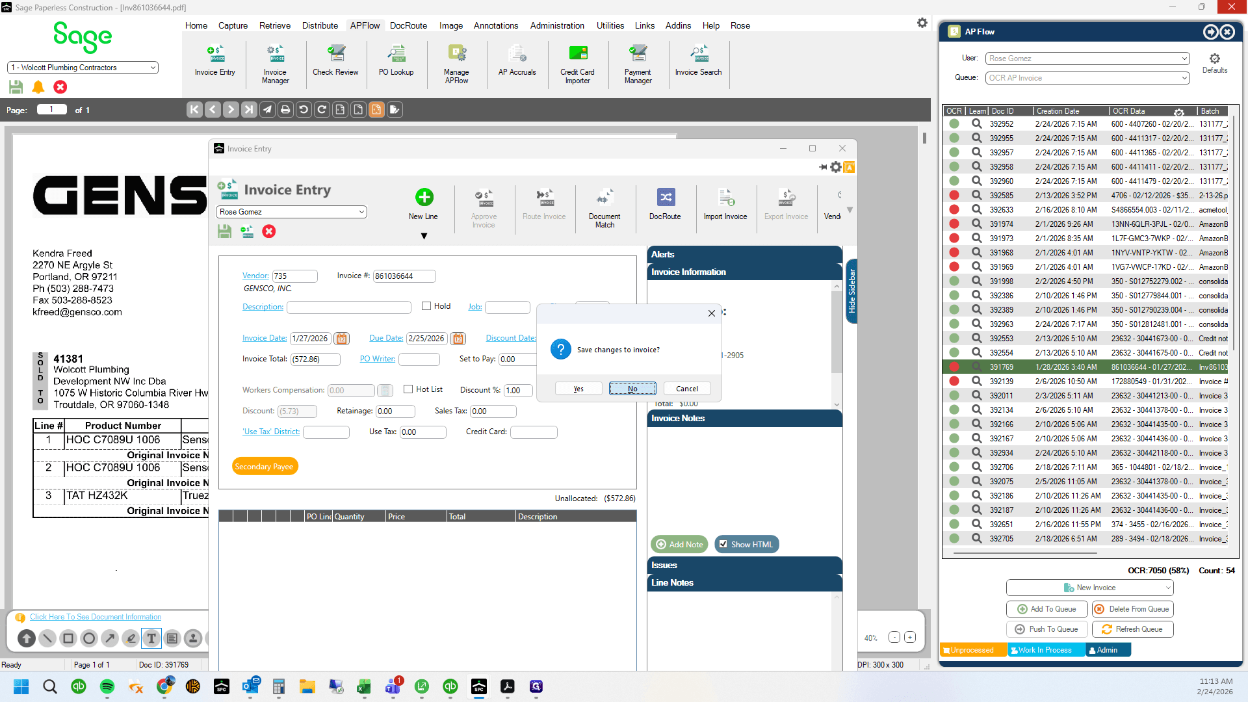Image resolution: width=1248 pixels, height=702 pixels.
Task: Open the Wolcott Plumbing Contractors company dropdown
Action: (x=83, y=68)
